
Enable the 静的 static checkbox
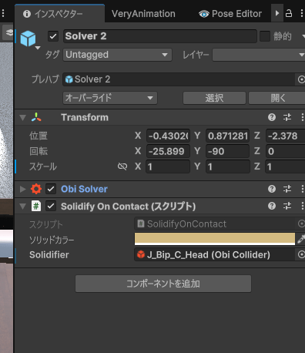(x=265, y=36)
